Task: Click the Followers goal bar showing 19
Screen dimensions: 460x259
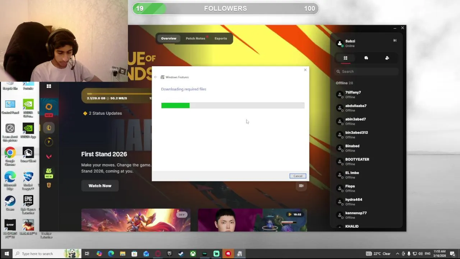Action: (225, 9)
